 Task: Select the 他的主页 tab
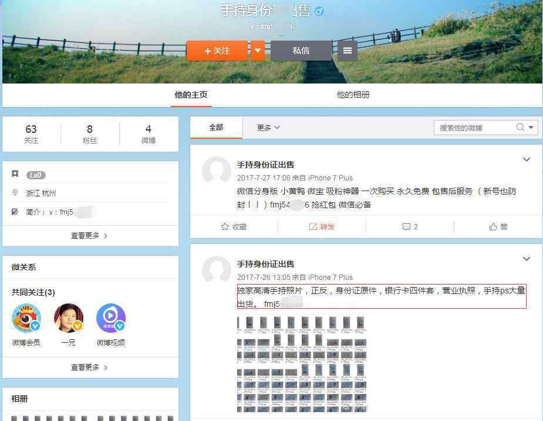tap(191, 95)
